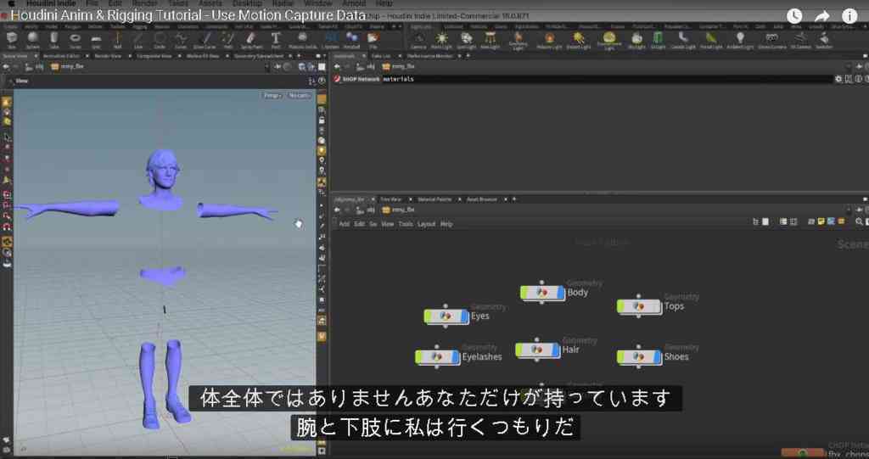Select the Spray Paint shelf tool
Image resolution: width=869 pixels, height=459 pixels.
[250, 39]
